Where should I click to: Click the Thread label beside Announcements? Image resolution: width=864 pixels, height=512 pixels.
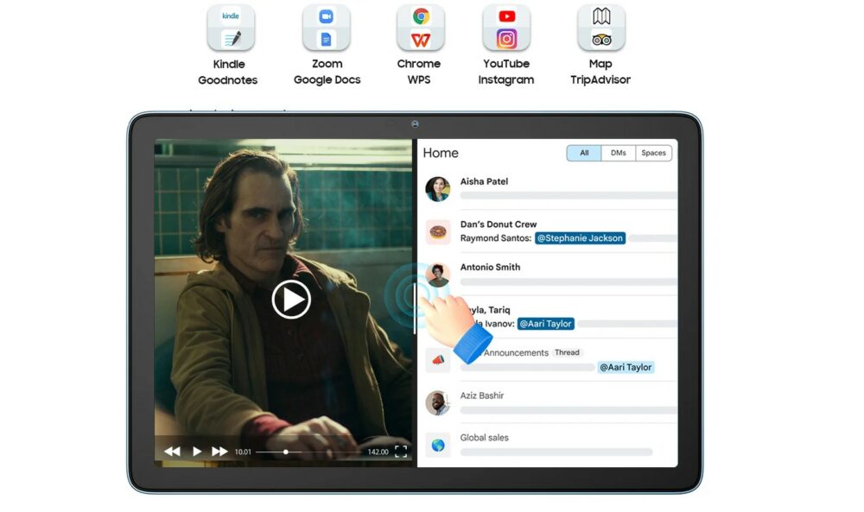click(567, 352)
